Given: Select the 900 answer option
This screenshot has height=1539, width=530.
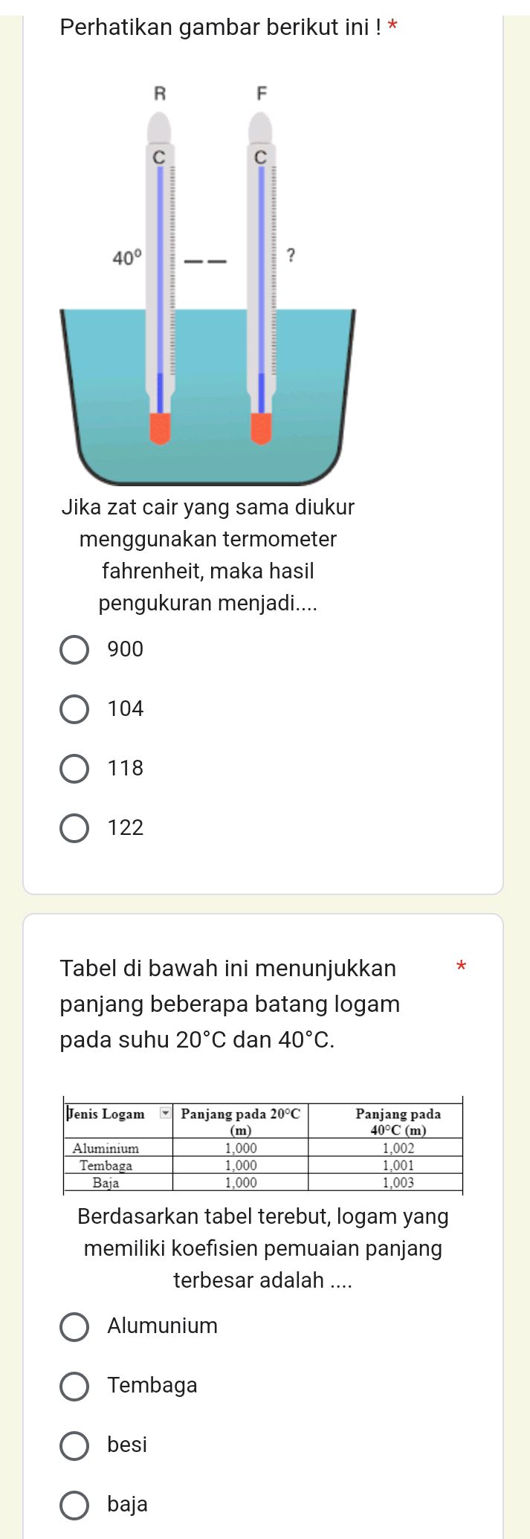Looking at the screenshot, I should (74, 648).
